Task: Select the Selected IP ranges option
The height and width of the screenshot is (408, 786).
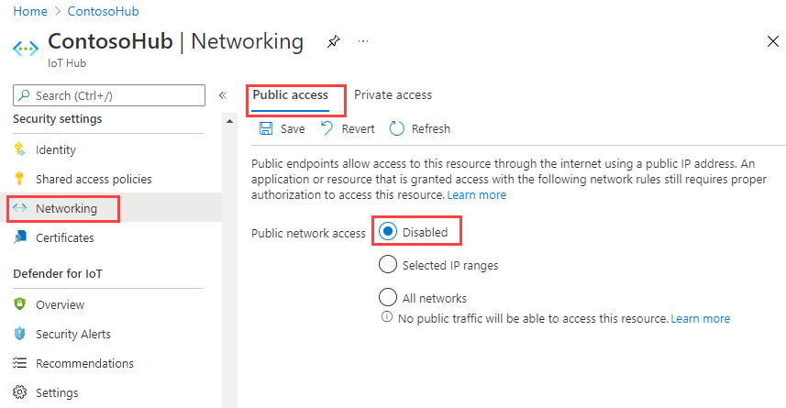Action: coord(388,265)
